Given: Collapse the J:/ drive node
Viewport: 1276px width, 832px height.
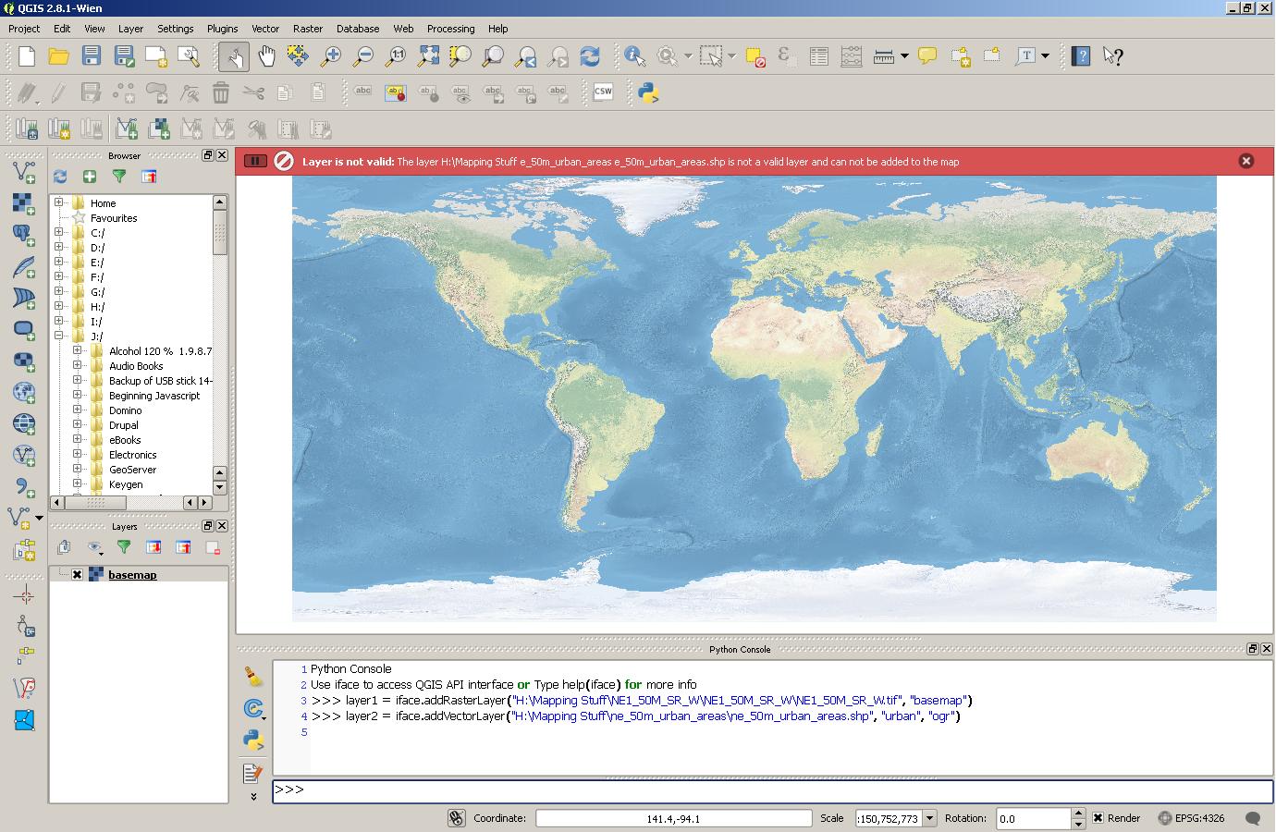Looking at the screenshot, I should (59, 336).
